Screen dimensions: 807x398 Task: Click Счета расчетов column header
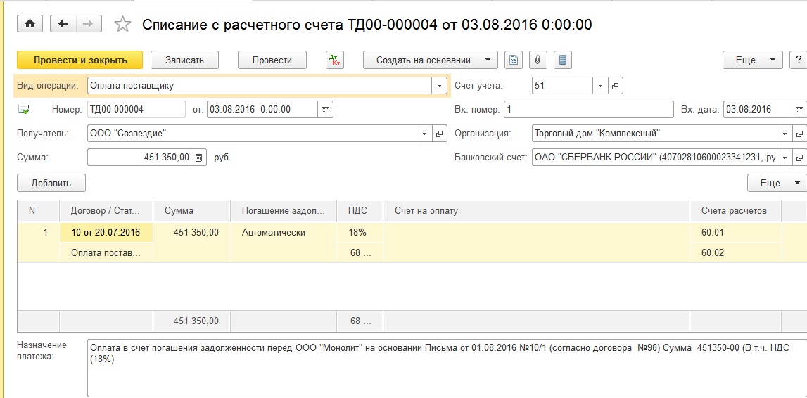(735, 211)
